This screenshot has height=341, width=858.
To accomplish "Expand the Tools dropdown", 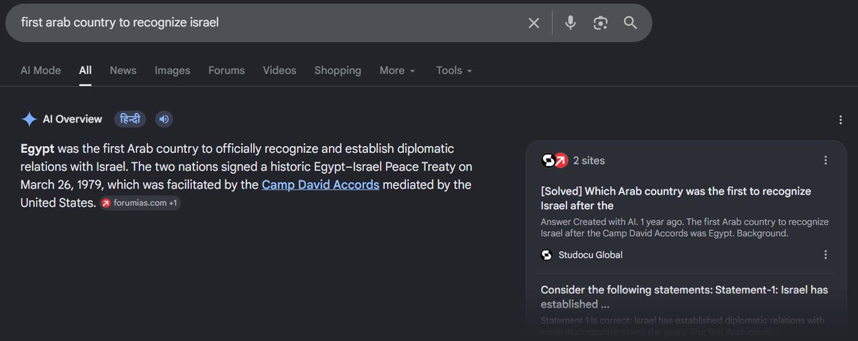I will [454, 70].
